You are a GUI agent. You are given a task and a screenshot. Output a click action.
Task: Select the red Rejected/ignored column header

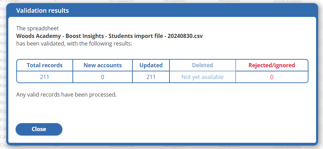point(272,65)
